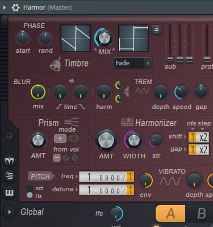Image resolution: width=213 pixels, height=227 pixels.
Task: Click the Harmonizer AMT knob
Action: pos(106,140)
